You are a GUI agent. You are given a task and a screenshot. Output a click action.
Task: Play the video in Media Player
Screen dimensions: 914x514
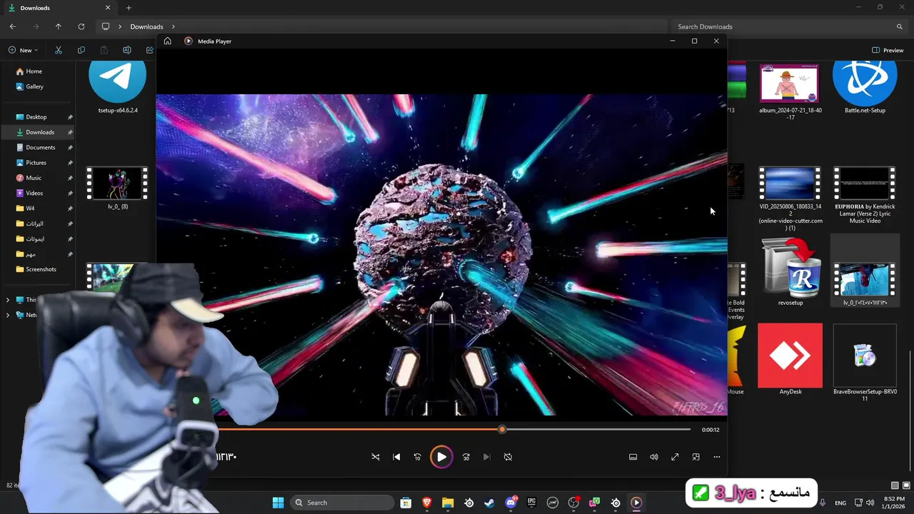pos(441,457)
